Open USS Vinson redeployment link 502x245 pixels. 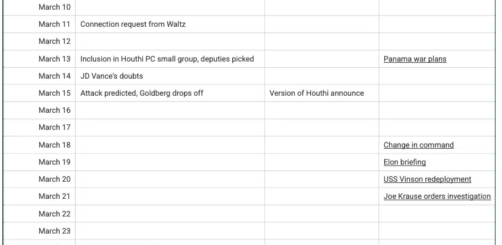[427, 179]
